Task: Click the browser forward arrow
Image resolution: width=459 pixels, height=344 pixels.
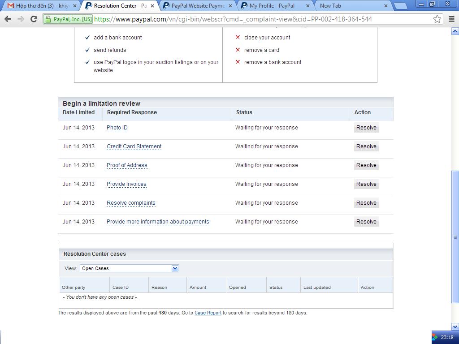Action: [x=21, y=19]
